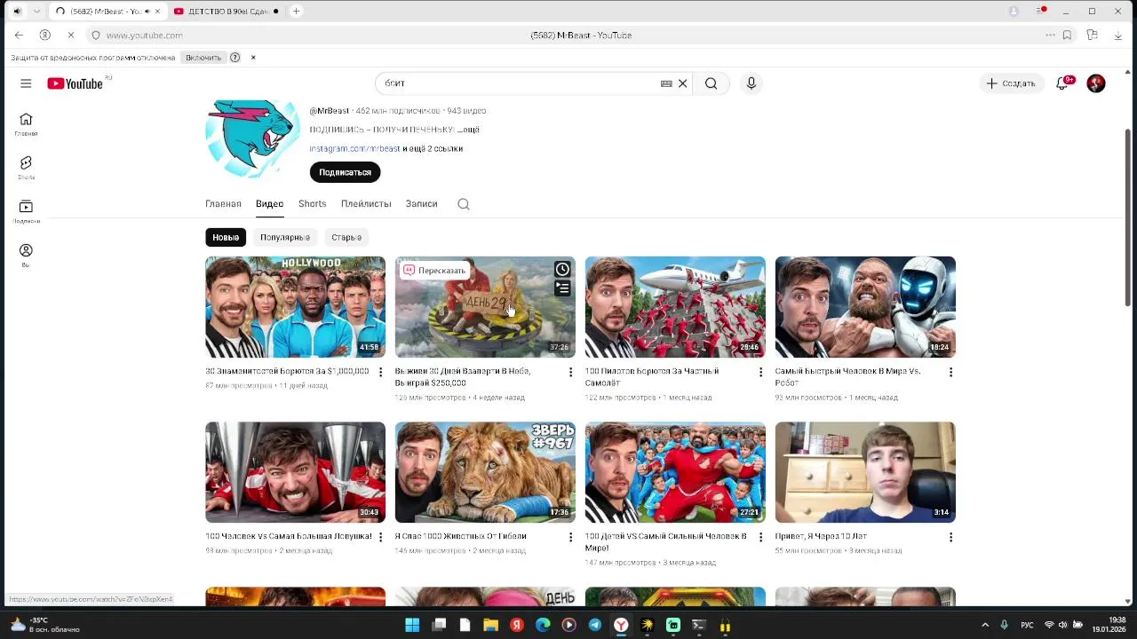Open Shorts in the left sidebar

pyautogui.click(x=26, y=168)
